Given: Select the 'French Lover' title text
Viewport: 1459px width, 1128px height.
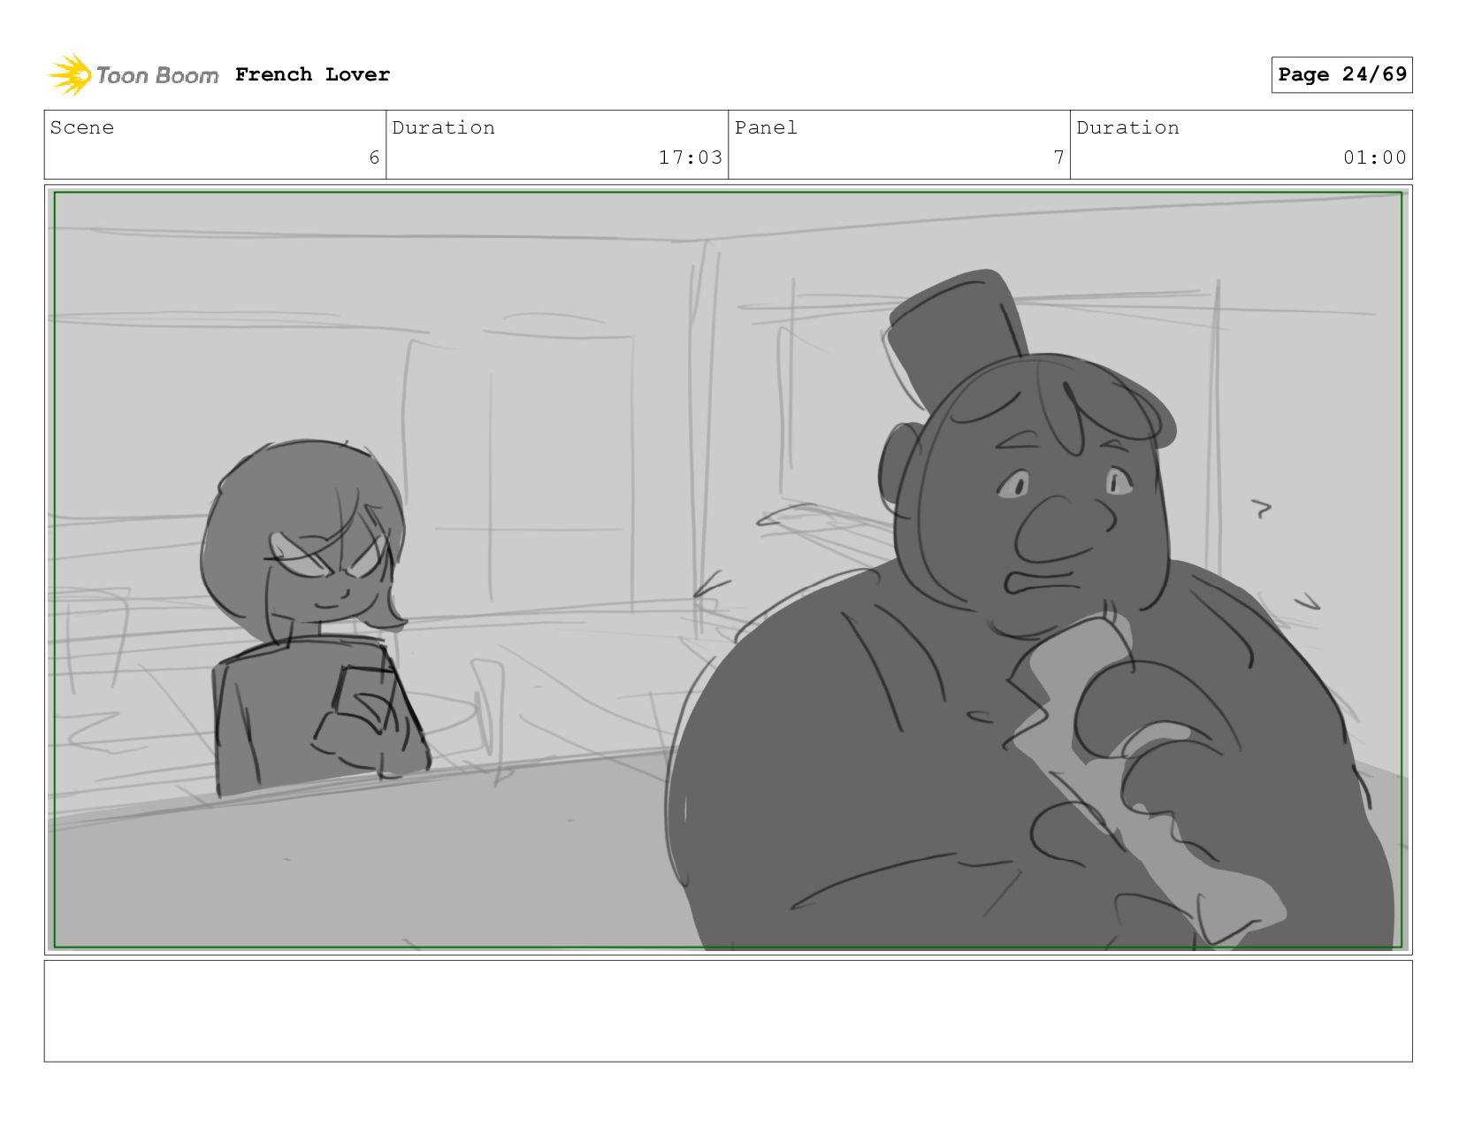Looking at the screenshot, I should point(312,74).
